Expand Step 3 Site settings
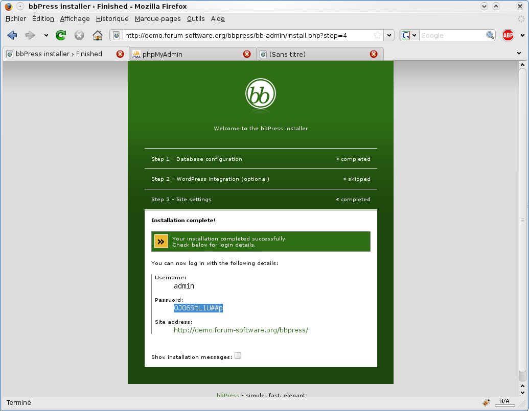Viewport: 529px width, 411px height. point(261,199)
